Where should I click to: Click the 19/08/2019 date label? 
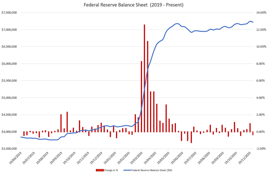[42, 158]
